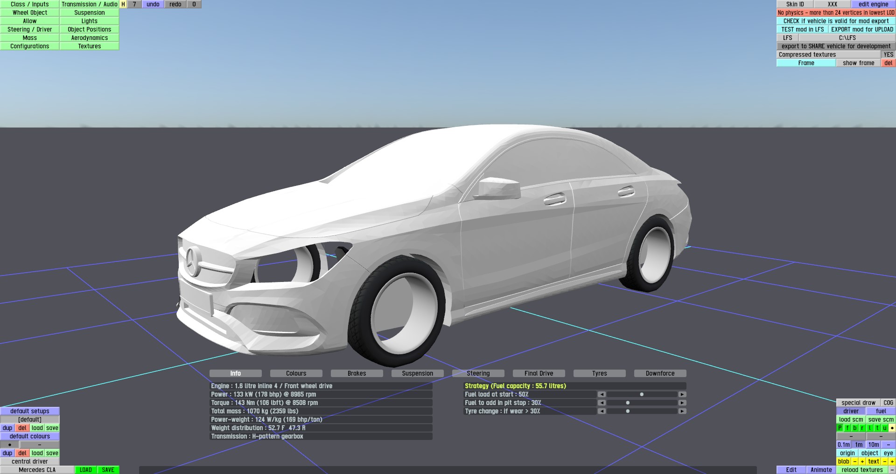Select the origin view target
Image resolution: width=896 pixels, height=474 pixels.
[x=847, y=453]
